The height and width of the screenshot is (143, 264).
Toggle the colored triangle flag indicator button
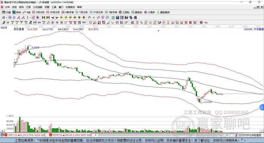(38, 18)
